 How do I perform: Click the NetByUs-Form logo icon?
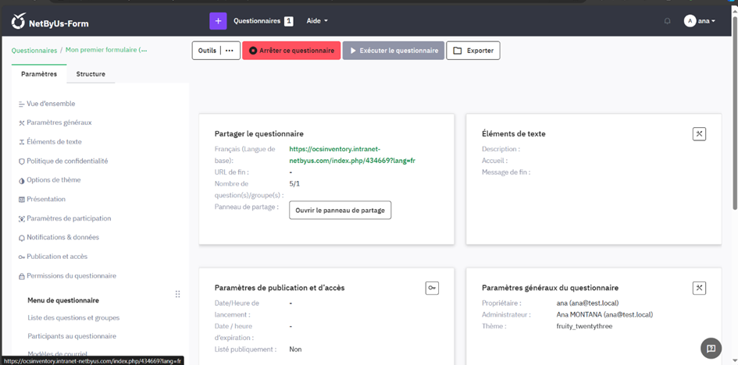tap(18, 22)
